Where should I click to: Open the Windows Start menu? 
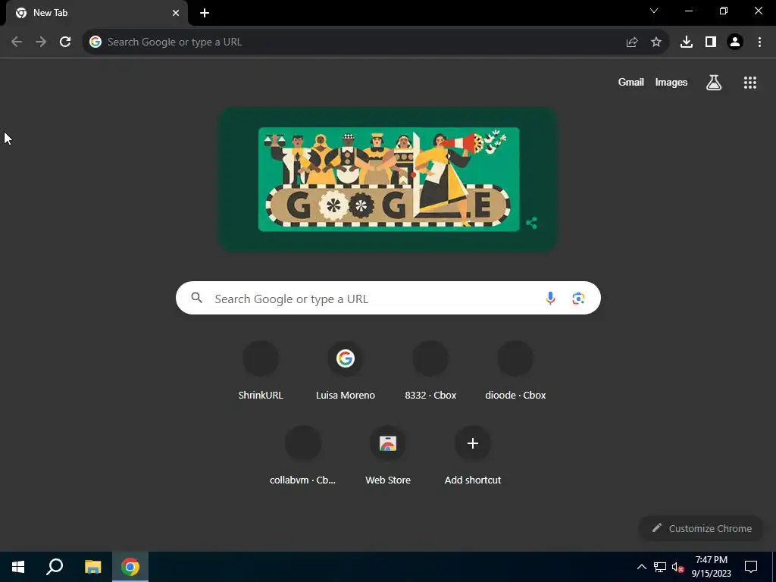click(x=18, y=567)
